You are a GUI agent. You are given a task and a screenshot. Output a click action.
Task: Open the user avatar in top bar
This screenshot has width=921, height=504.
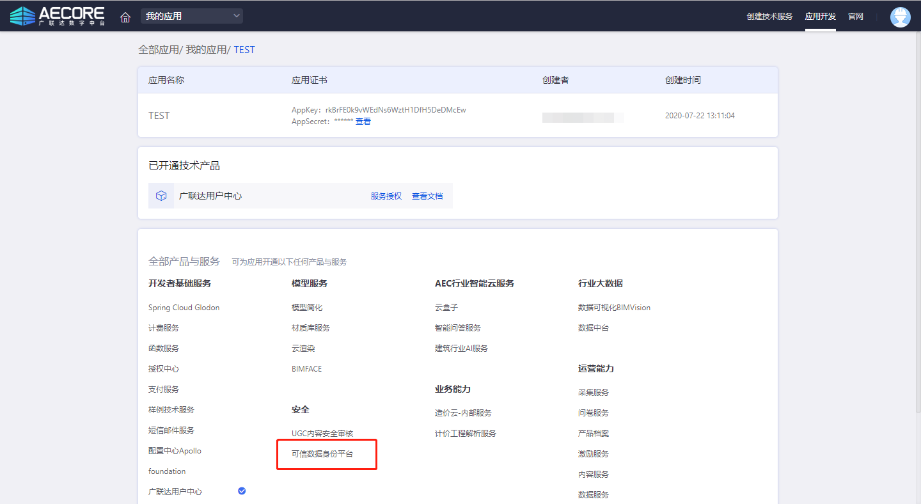click(x=900, y=17)
